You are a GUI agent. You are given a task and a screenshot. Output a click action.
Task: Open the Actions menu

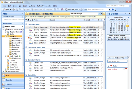coord(32,6)
